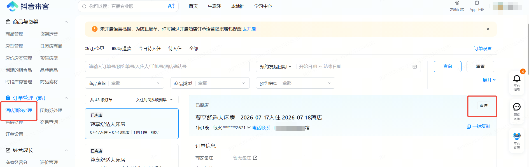
Task: Open the 商品类型 dropdown
Action: (x=210, y=83)
